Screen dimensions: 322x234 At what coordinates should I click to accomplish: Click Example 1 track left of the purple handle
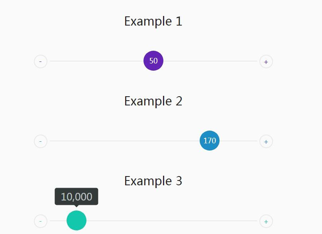pyautogui.click(x=96, y=61)
